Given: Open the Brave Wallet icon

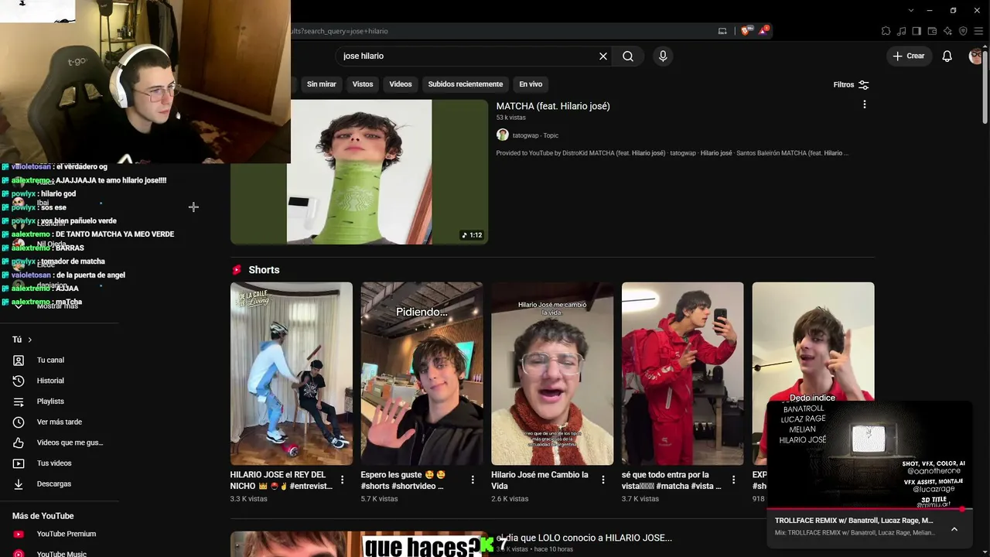Looking at the screenshot, I should 932,31.
